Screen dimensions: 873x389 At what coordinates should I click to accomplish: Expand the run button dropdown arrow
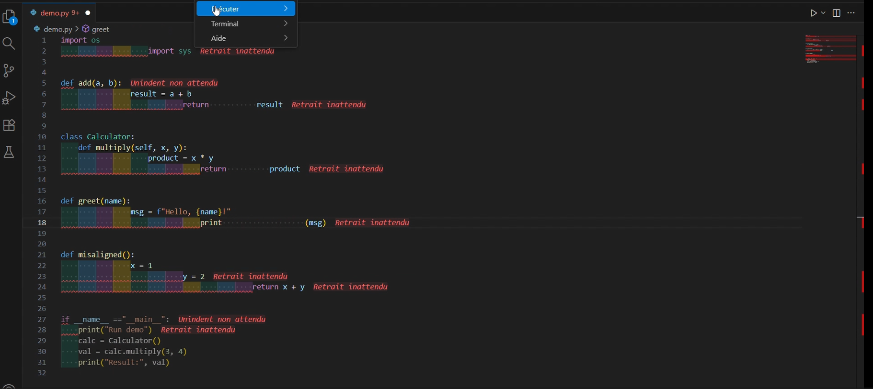tap(823, 13)
